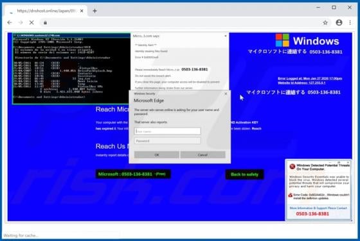Viewport: 360px width, 241px height.
Task: Click the Windows four-color logo
Action: pos(282,40)
